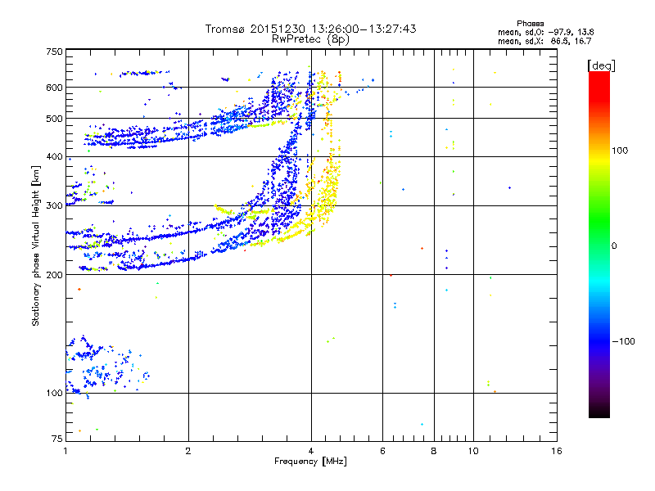Click the "mean, sd,O: -97.9, 13.8" line
Viewport: 655px width, 491px height.
(545, 32)
